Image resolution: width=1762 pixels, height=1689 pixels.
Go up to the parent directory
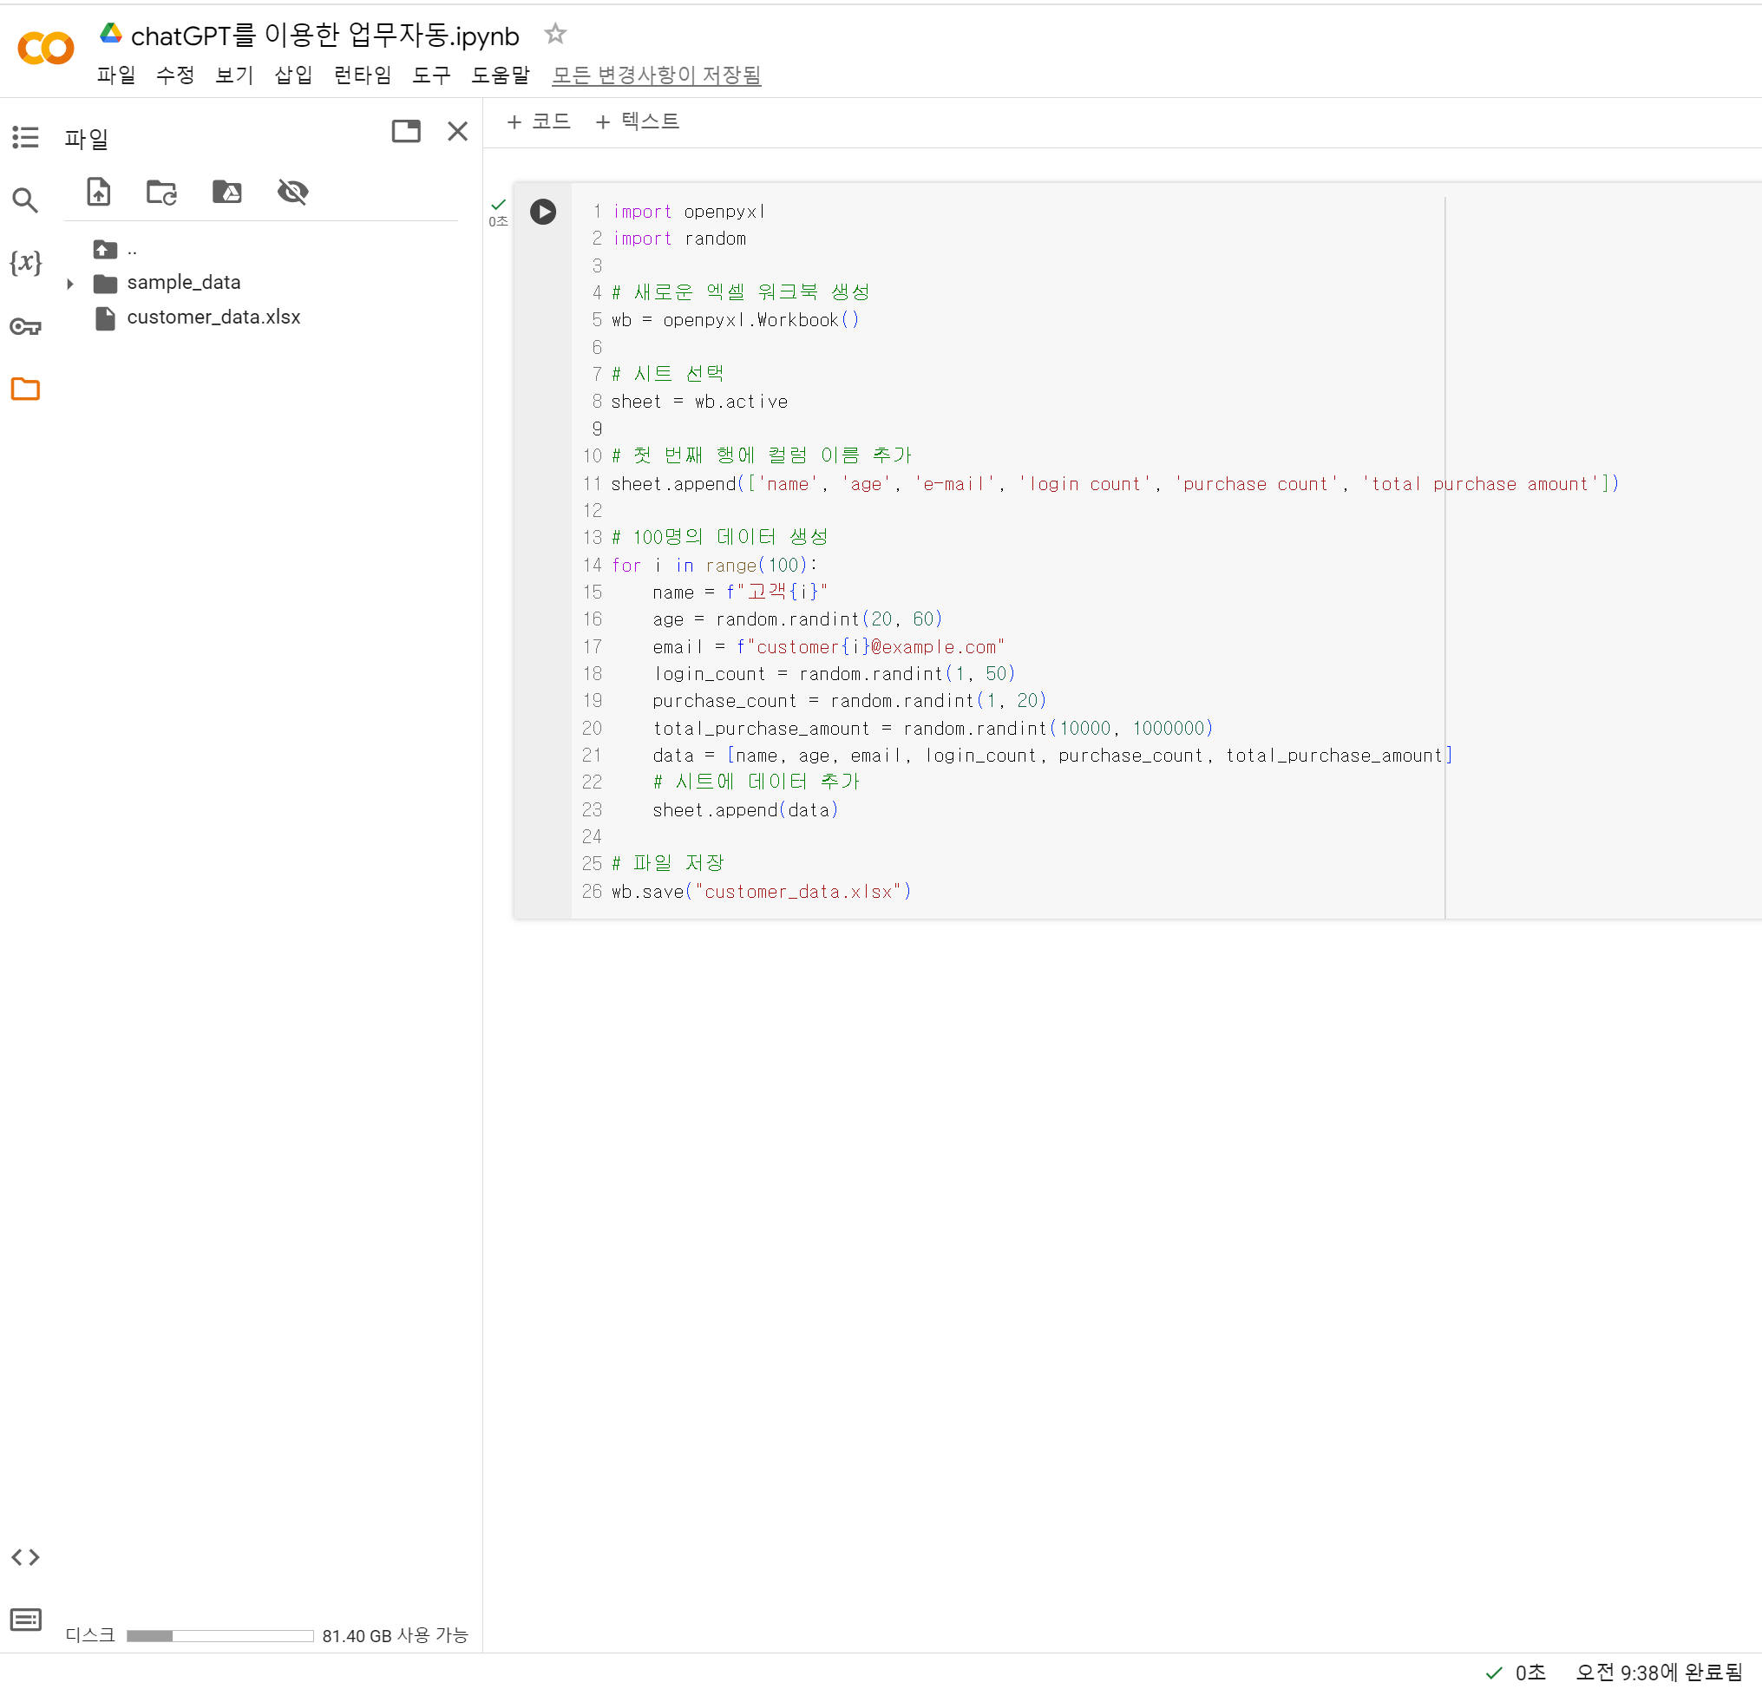pos(105,249)
